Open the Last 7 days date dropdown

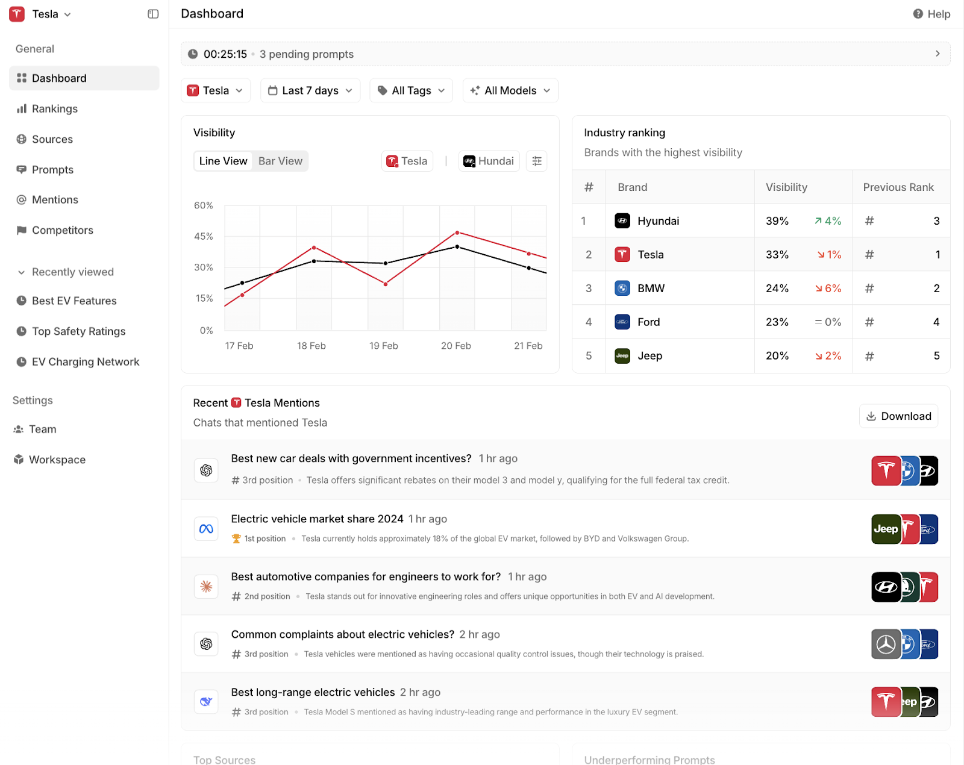310,90
